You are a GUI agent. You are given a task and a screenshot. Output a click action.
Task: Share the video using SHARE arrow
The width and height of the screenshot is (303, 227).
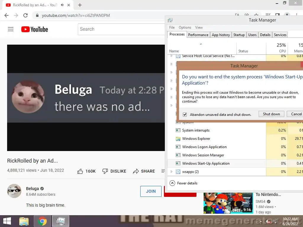[136, 171]
